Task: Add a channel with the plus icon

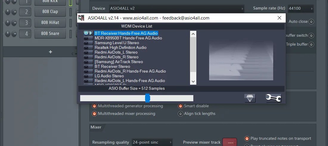Action: 50,52
